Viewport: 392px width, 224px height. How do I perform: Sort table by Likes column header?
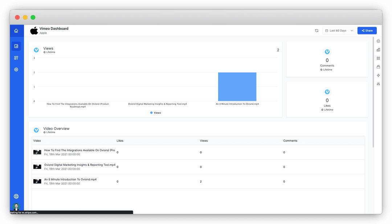coord(120,141)
